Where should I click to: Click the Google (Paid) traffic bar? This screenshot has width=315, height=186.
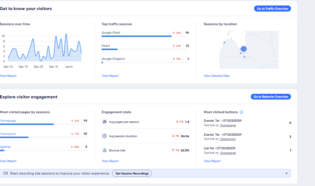point(136,36)
